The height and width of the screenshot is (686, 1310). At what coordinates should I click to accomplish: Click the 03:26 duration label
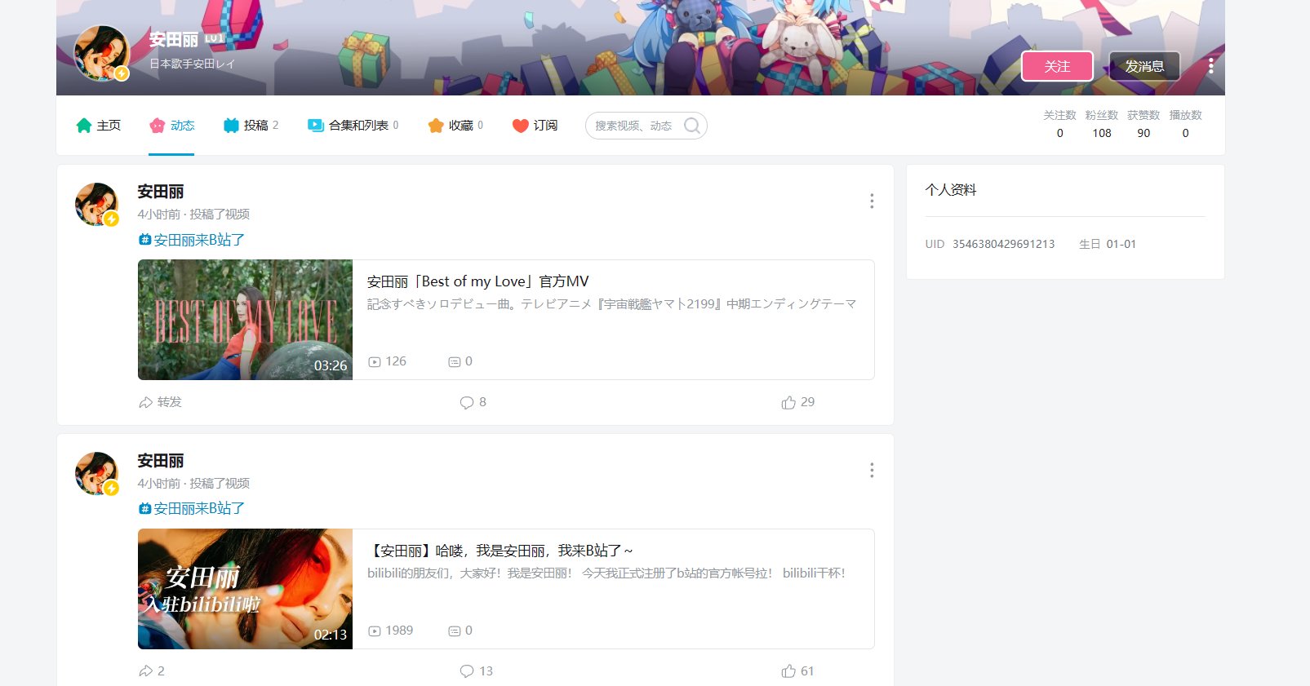point(331,365)
